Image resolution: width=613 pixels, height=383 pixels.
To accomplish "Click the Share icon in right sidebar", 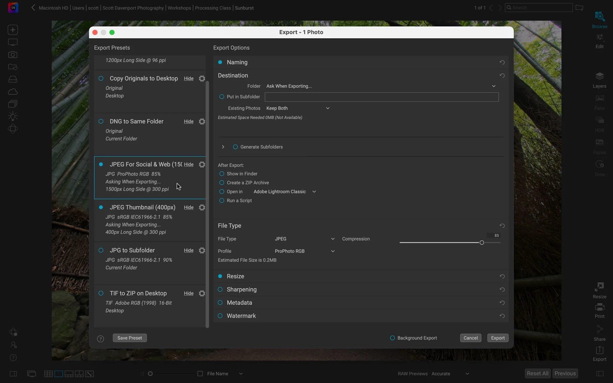I will 599,333.
